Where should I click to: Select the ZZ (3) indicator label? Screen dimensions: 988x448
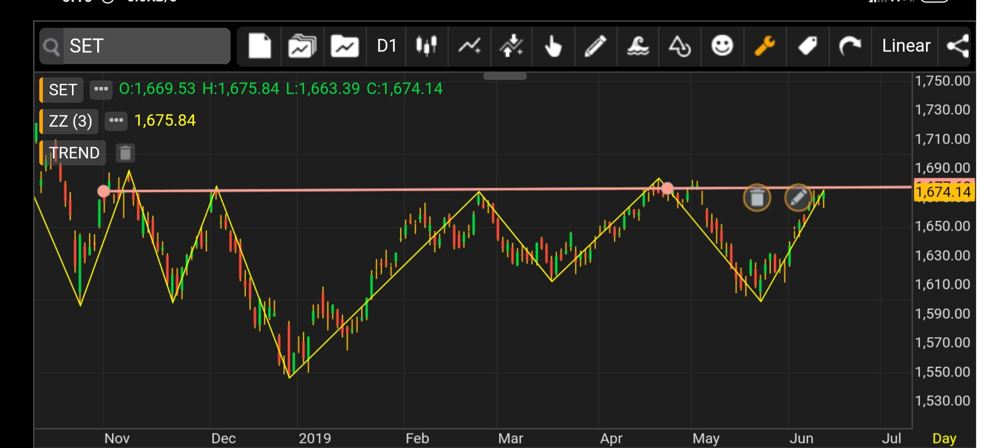[x=70, y=121]
